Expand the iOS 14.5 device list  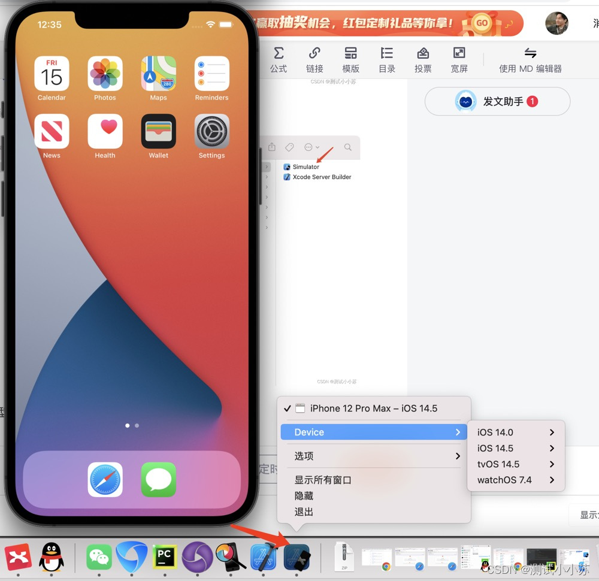coord(516,448)
